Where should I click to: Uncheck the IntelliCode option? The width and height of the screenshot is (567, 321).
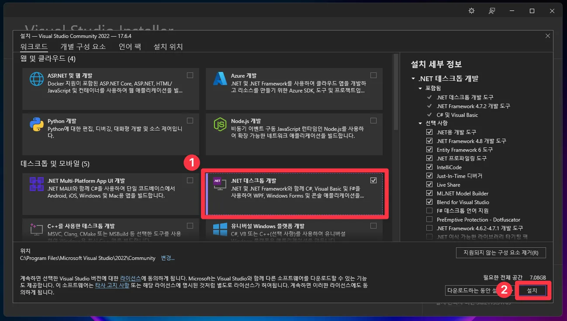[429, 167]
